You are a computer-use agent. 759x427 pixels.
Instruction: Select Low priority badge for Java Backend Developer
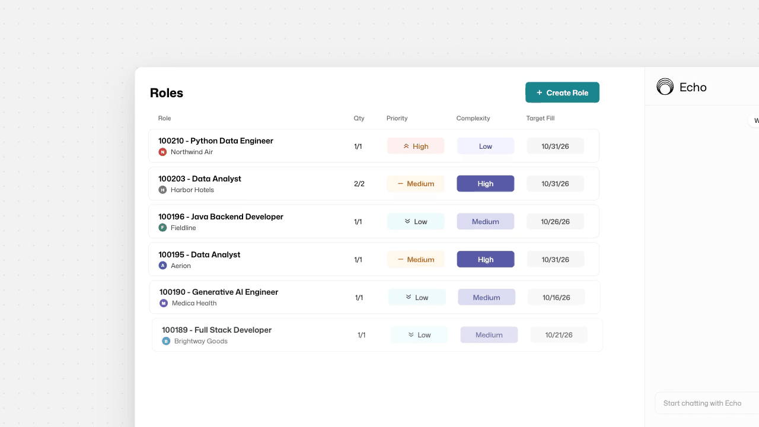[416, 221]
